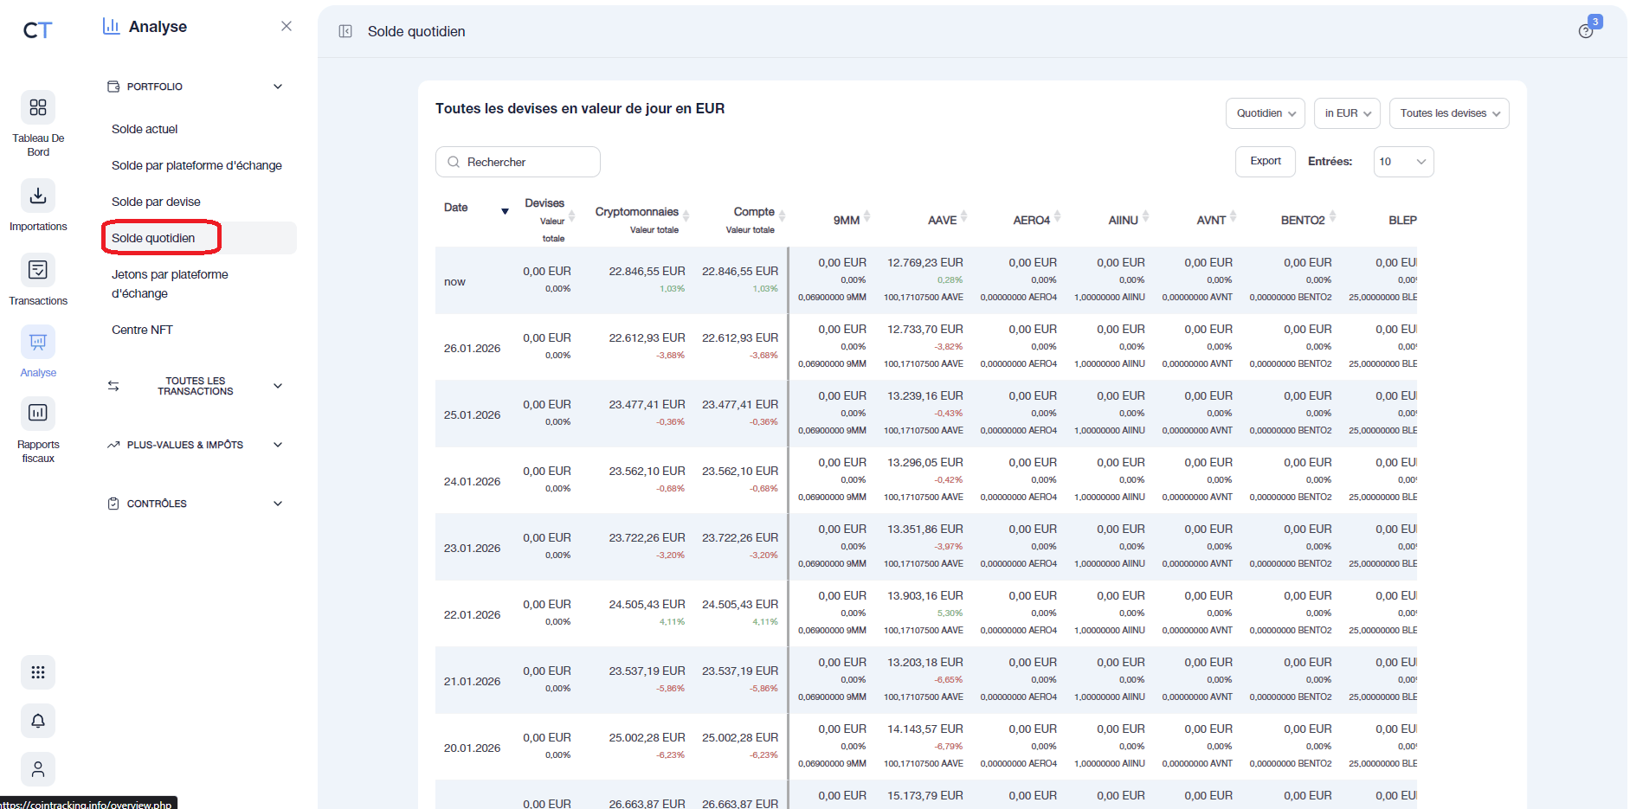Viewport: 1636px width, 809px height.
Task: Open Jetons par plateforme d'échange
Action: 170,283
